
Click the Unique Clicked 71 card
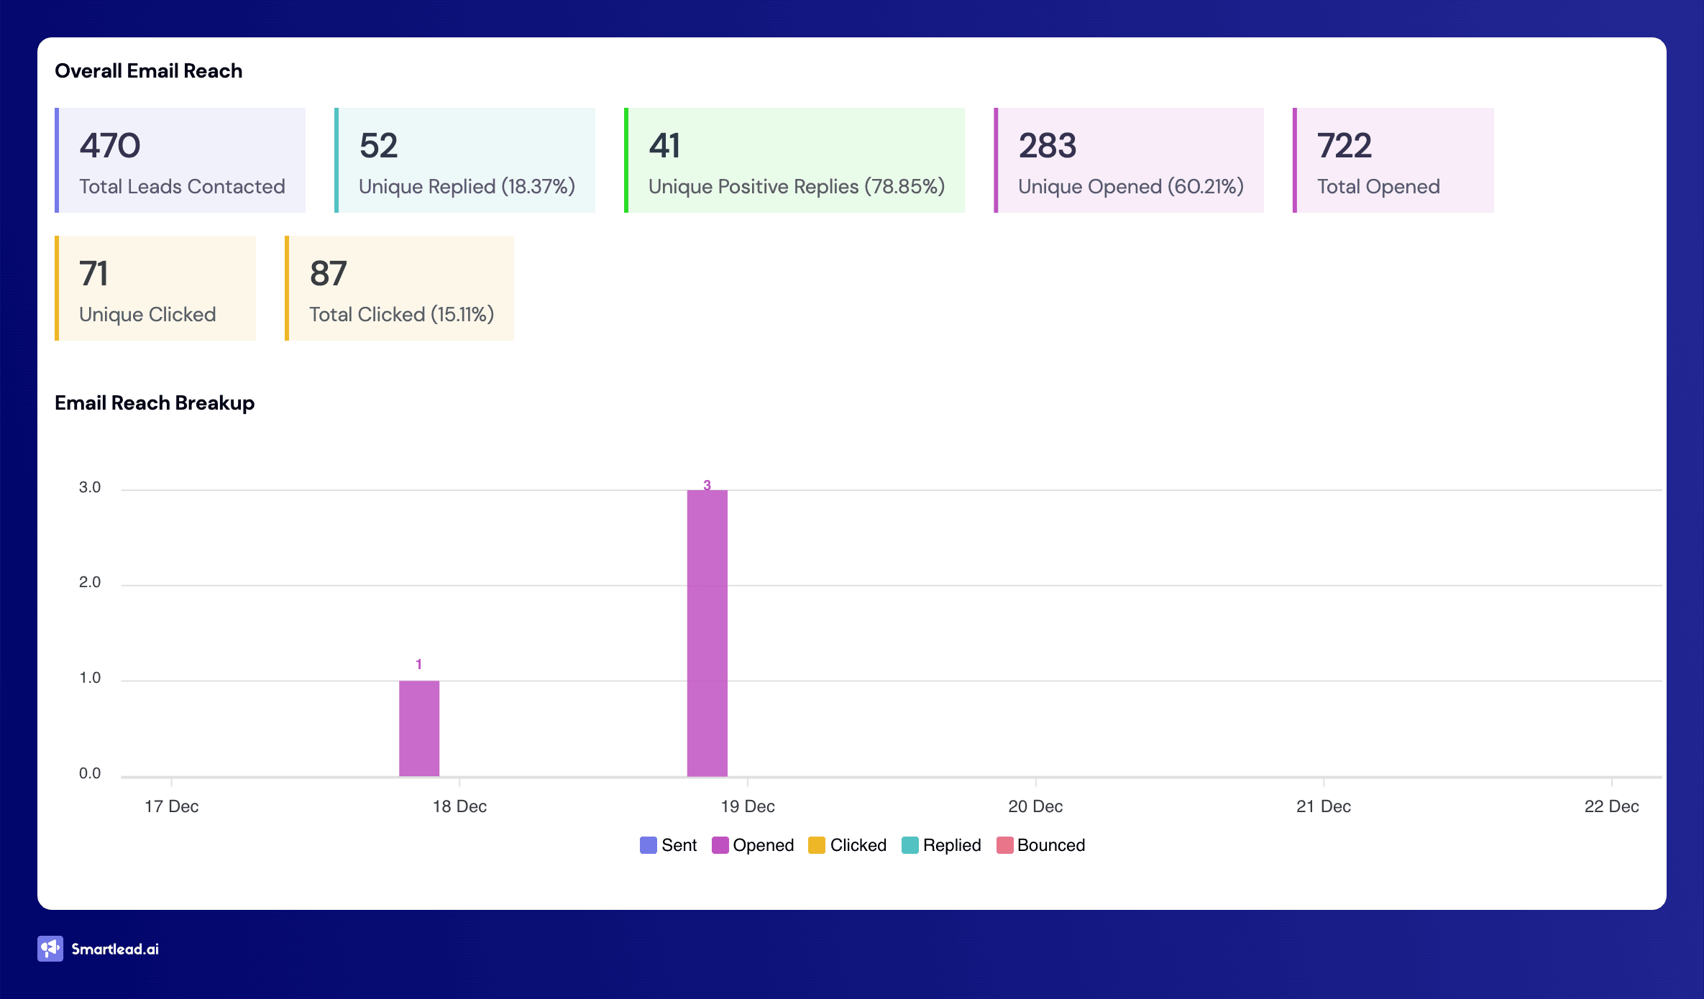(155, 288)
